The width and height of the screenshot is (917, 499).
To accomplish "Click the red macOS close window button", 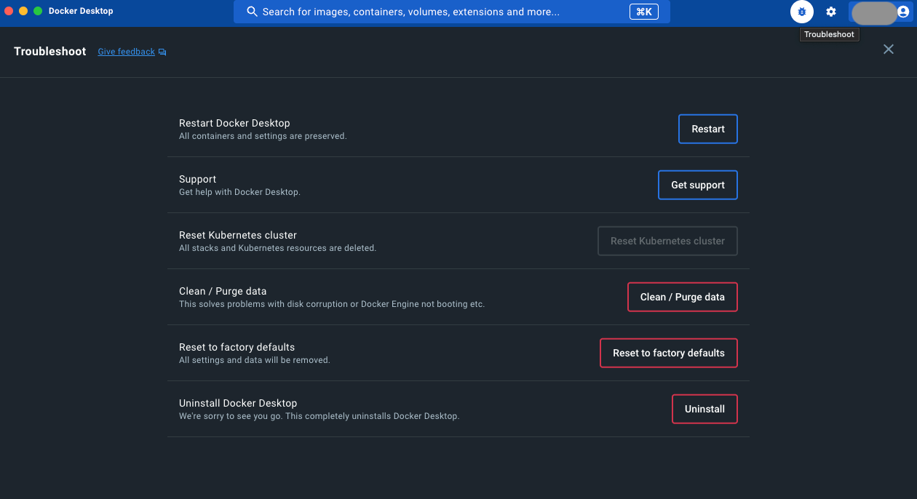I will 9,11.
